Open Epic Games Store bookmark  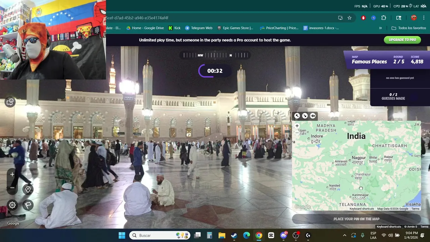pyautogui.click(x=235, y=28)
